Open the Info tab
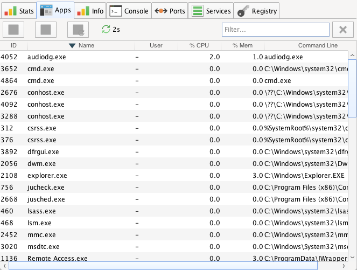Viewport: 357px width, 270px height. click(90, 11)
